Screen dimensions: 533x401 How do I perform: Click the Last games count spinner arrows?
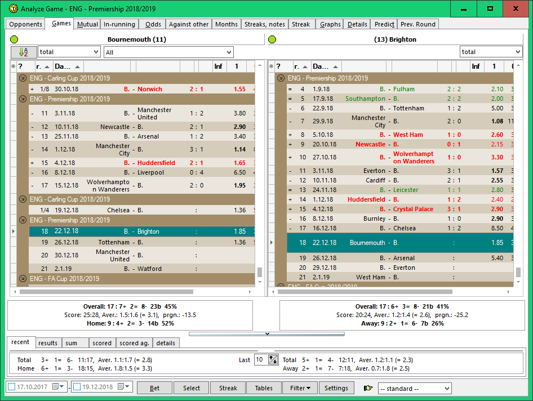[x=273, y=360]
